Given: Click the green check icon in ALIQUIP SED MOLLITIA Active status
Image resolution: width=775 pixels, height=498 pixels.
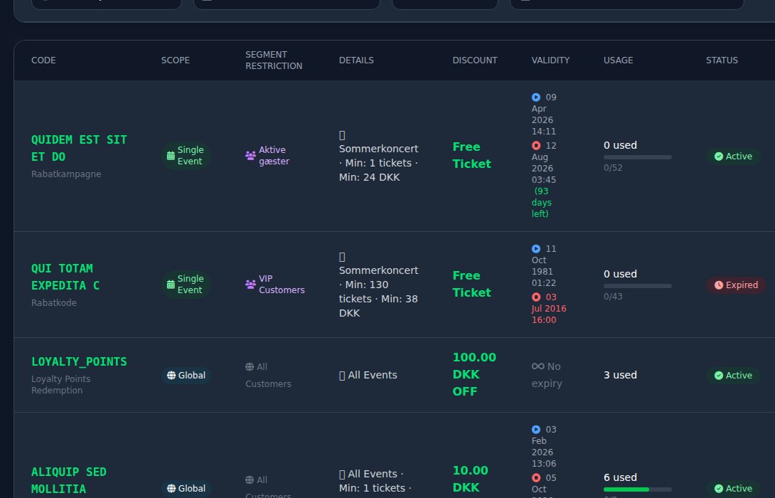Looking at the screenshot, I should [719, 489].
